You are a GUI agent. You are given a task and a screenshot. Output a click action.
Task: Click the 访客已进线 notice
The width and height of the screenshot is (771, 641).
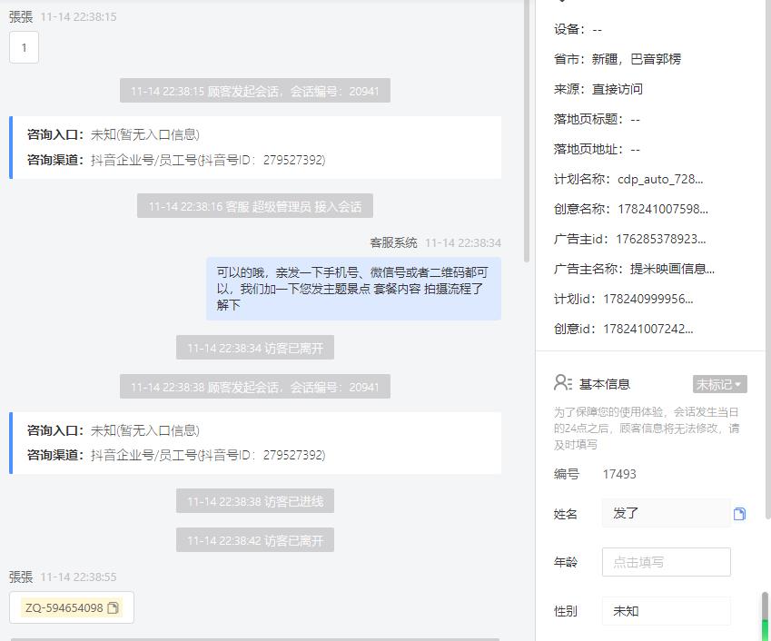(x=255, y=501)
